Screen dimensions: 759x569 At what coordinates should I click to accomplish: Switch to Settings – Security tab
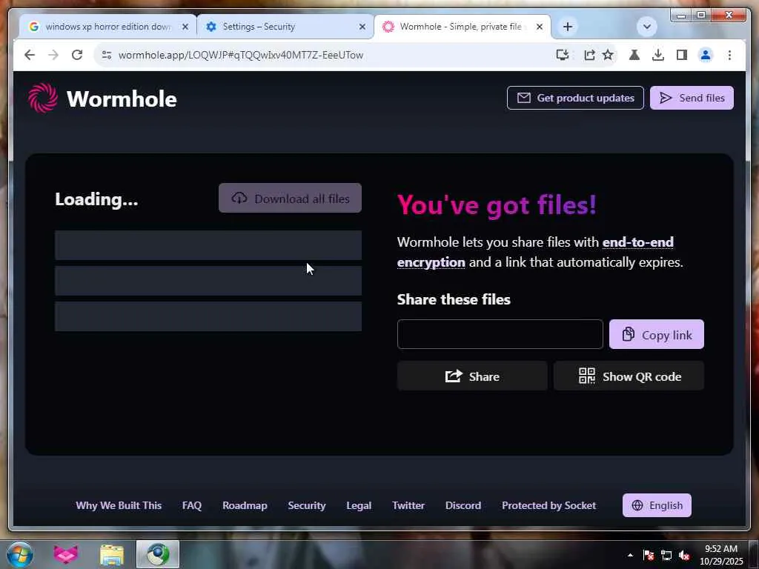coord(285,27)
